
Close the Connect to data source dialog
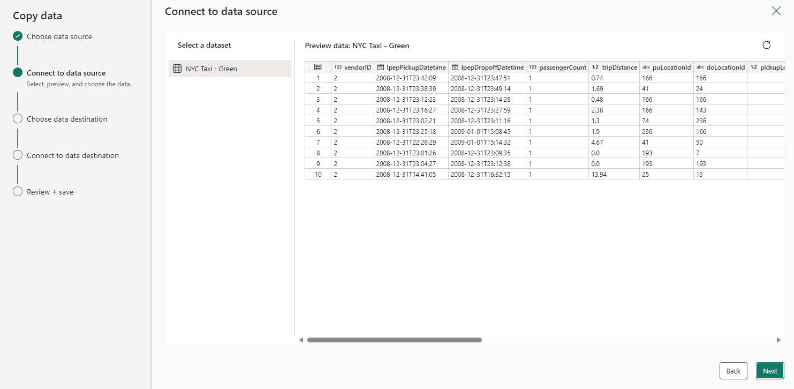point(776,11)
